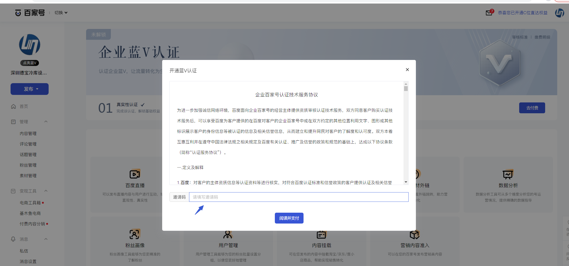Click the top-right account avatar
The width and height of the screenshot is (569, 266).
click(560, 13)
